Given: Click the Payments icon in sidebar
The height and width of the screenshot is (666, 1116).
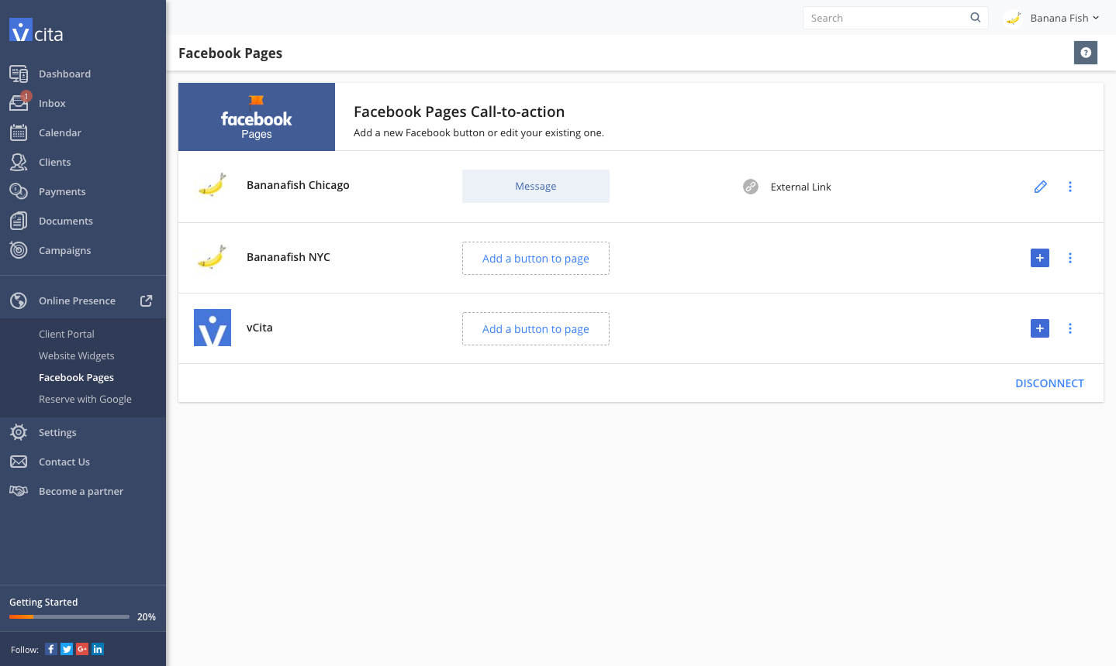Looking at the screenshot, I should coord(19,191).
